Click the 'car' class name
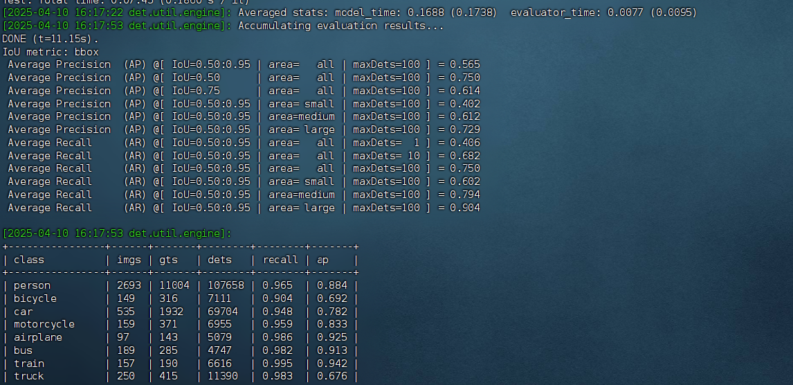 tap(23, 312)
